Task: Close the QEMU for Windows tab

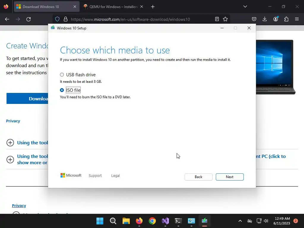Action: 142,7
